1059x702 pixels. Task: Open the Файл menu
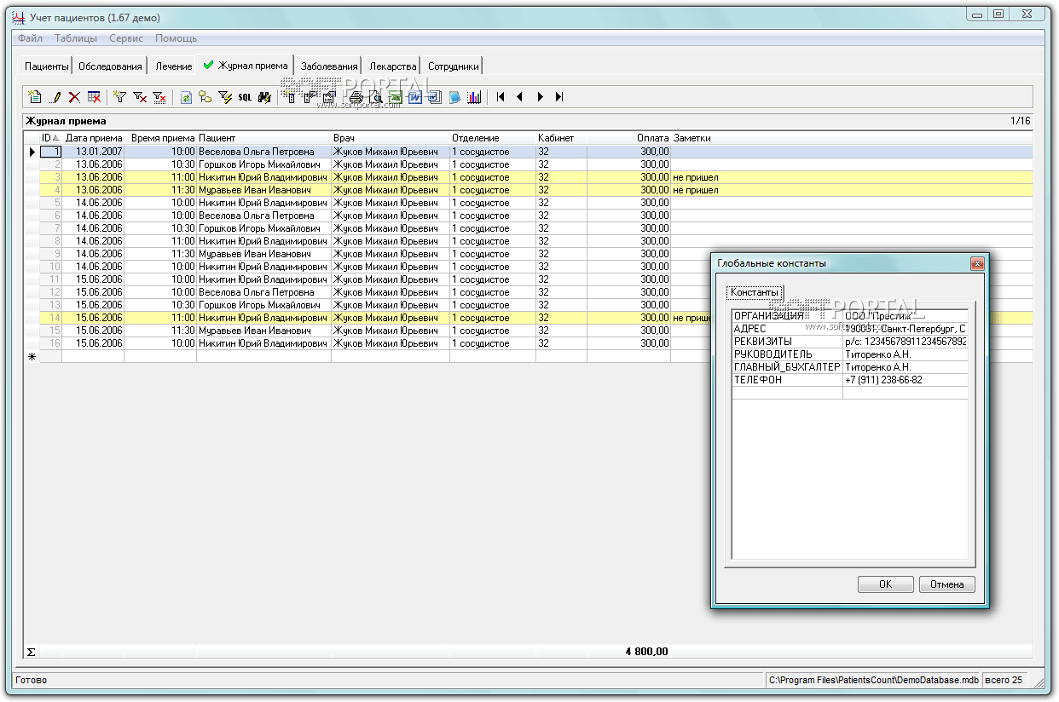30,38
